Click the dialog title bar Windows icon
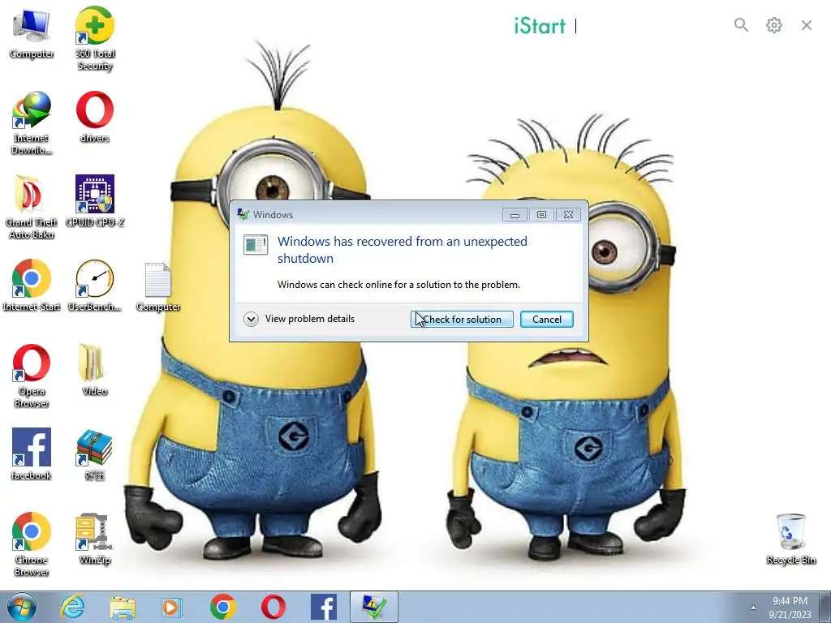The height and width of the screenshot is (623, 831). (243, 214)
